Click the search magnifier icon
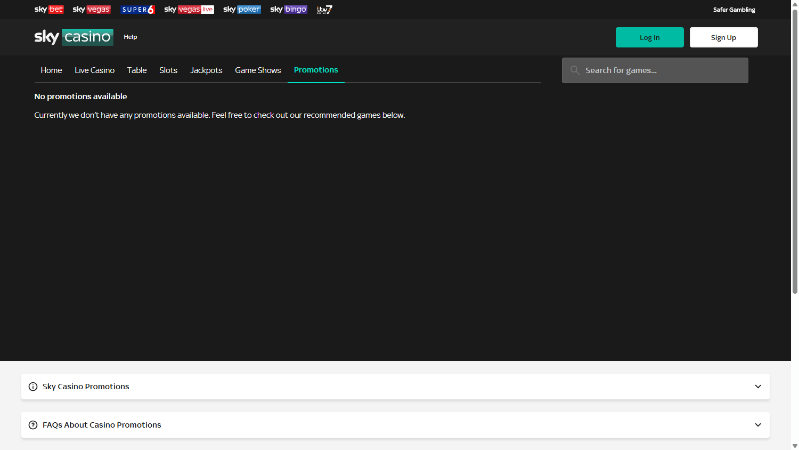The height and width of the screenshot is (450, 799). tap(575, 70)
